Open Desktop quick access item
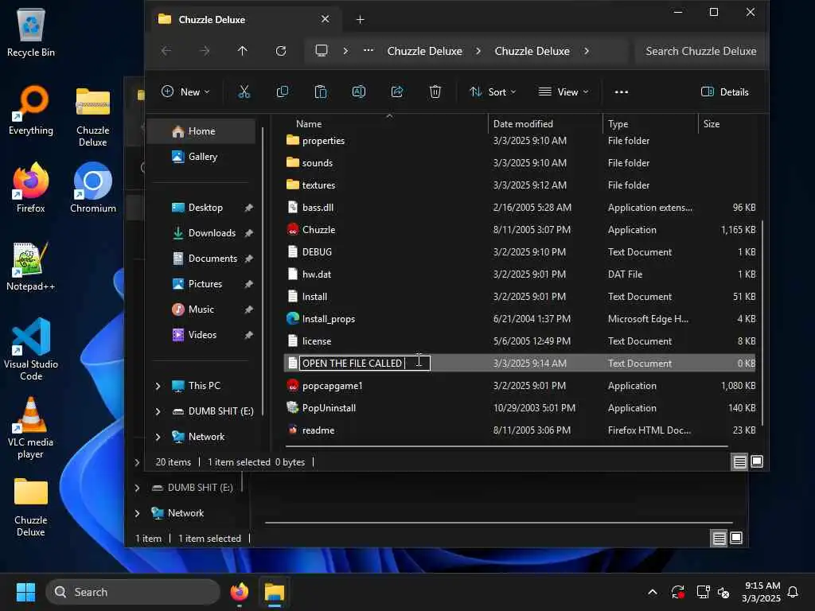The width and height of the screenshot is (815, 611). 205,208
